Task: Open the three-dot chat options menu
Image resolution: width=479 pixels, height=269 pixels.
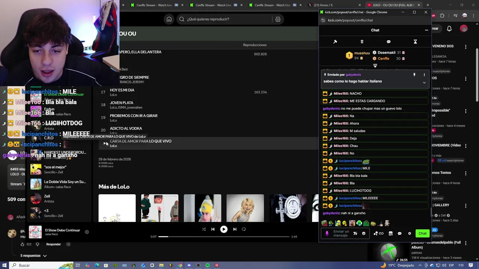Action: (426, 30)
